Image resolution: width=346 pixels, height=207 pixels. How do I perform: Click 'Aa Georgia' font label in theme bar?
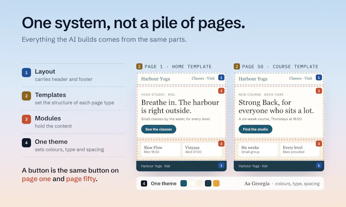pos(257,184)
